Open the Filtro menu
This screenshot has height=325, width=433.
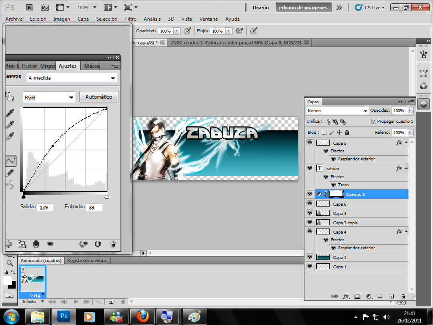point(131,19)
